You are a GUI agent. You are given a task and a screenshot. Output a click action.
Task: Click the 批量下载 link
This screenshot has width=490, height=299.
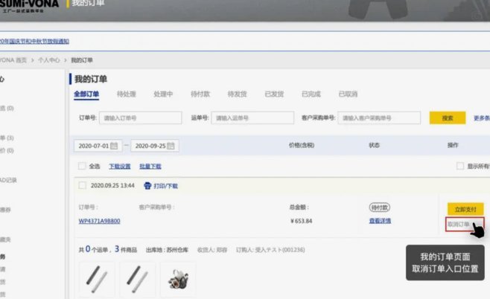[x=150, y=167]
